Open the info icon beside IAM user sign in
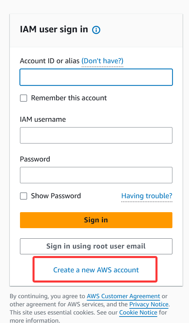The image size is (189, 323). [96, 30]
